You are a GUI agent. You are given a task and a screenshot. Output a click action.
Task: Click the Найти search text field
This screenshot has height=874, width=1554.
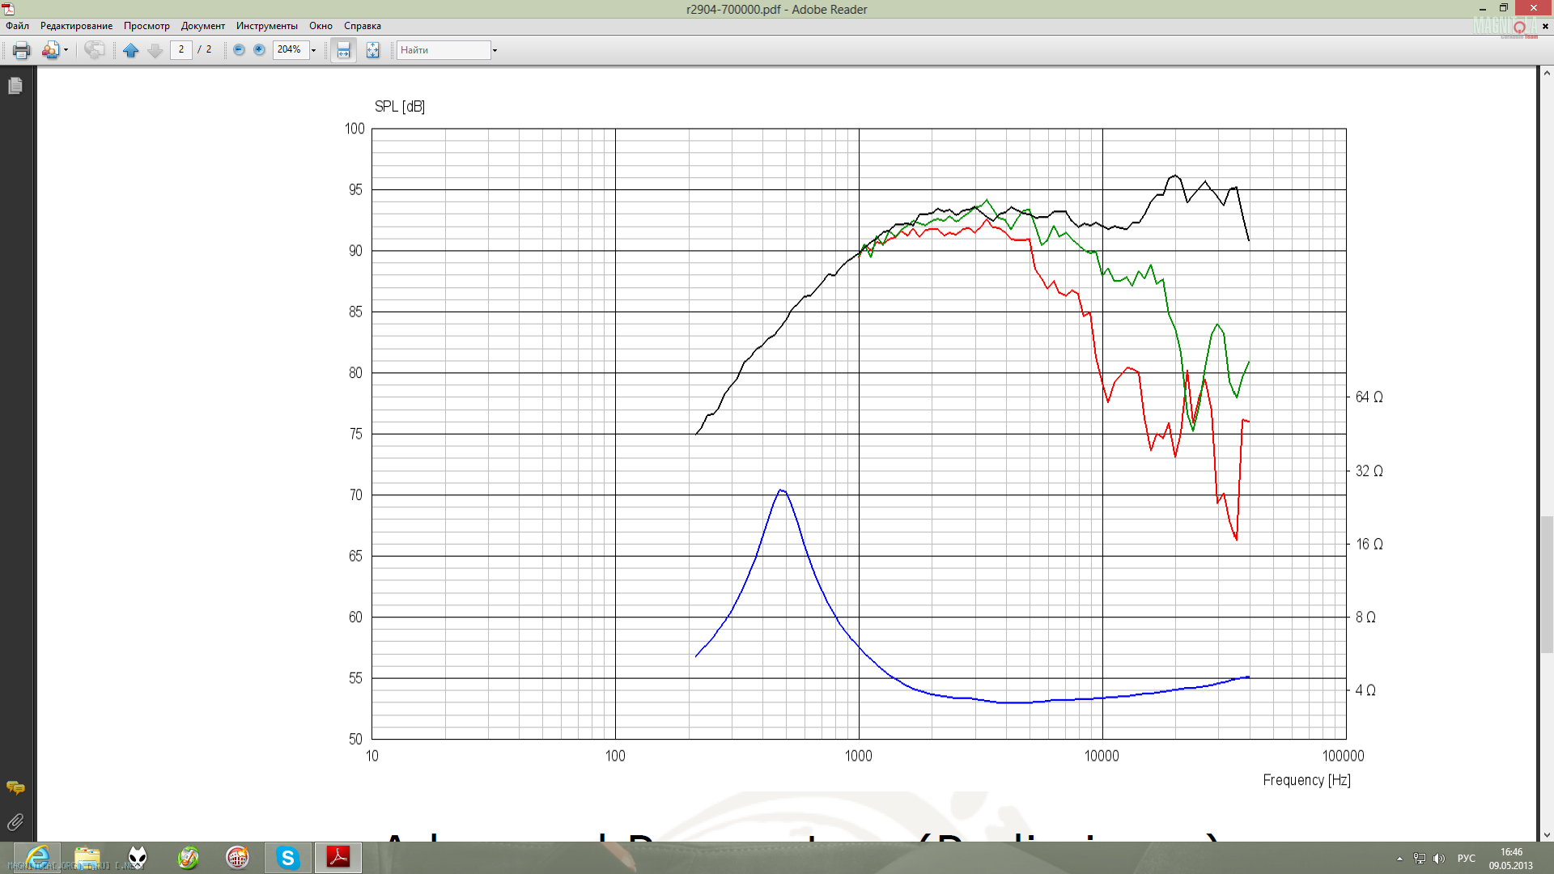pyautogui.click(x=443, y=50)
